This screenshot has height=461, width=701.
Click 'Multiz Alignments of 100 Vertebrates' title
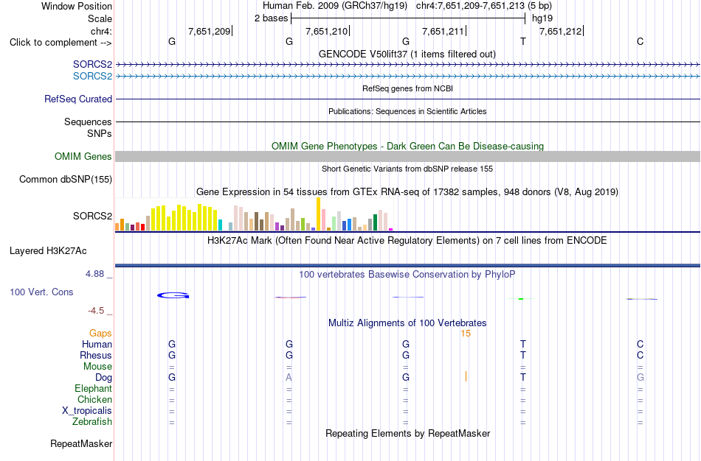[407, 323]
